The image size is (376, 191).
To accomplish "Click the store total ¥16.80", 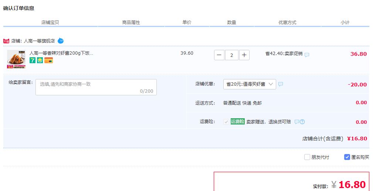I will click(x=357, y=139).
